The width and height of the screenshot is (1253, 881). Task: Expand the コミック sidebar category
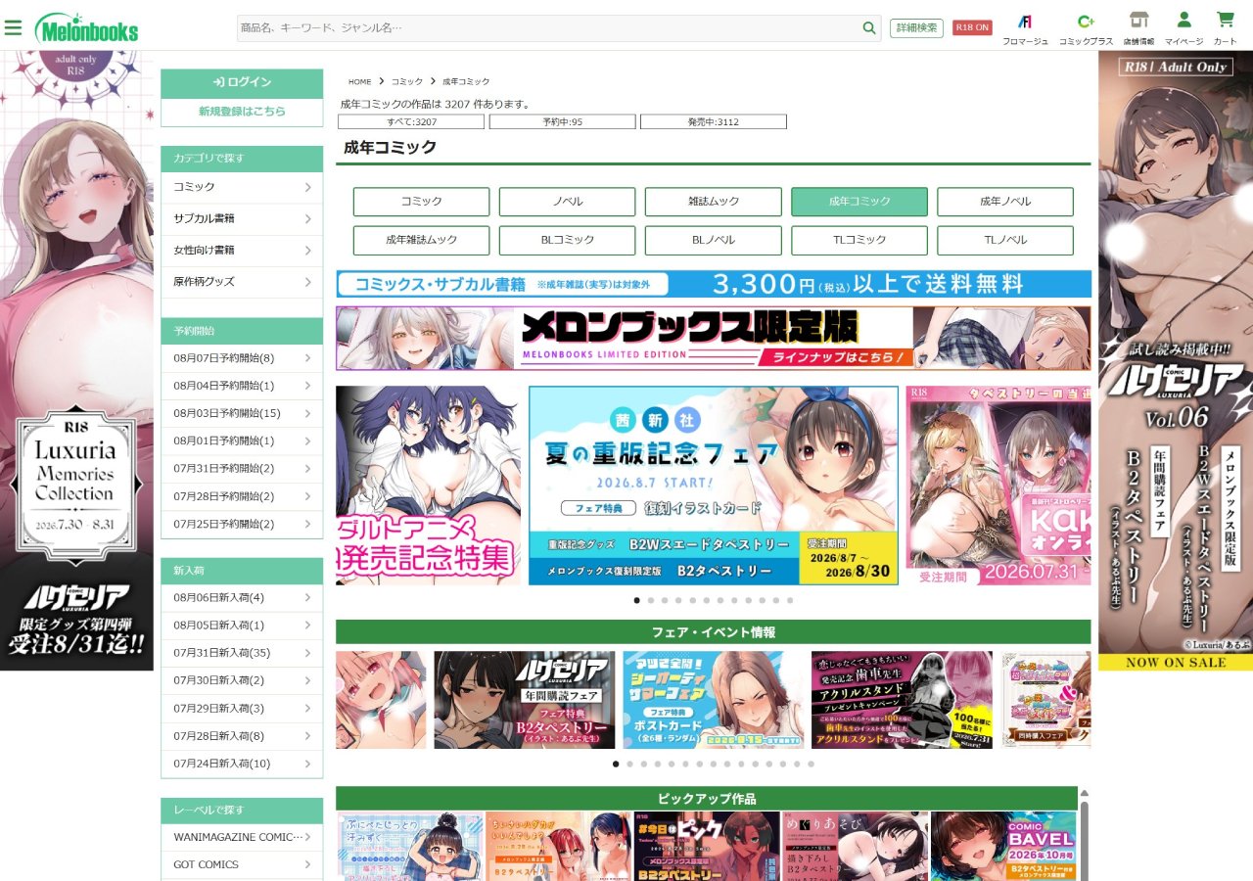point(242,187)
